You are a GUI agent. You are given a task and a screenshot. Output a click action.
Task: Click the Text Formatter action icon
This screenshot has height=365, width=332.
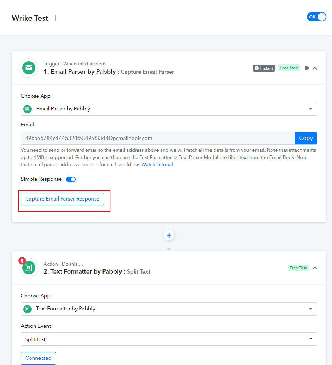coord(29,268)
